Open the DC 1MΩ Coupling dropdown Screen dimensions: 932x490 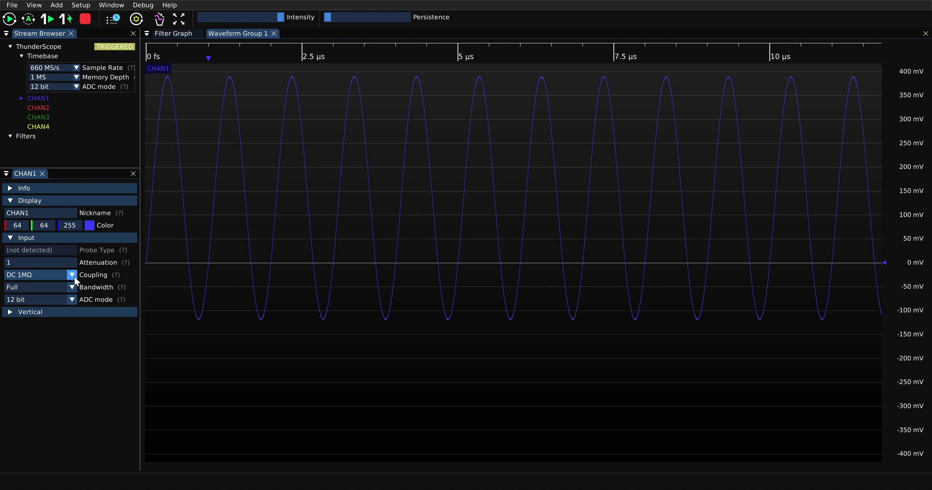click(40, 275)
